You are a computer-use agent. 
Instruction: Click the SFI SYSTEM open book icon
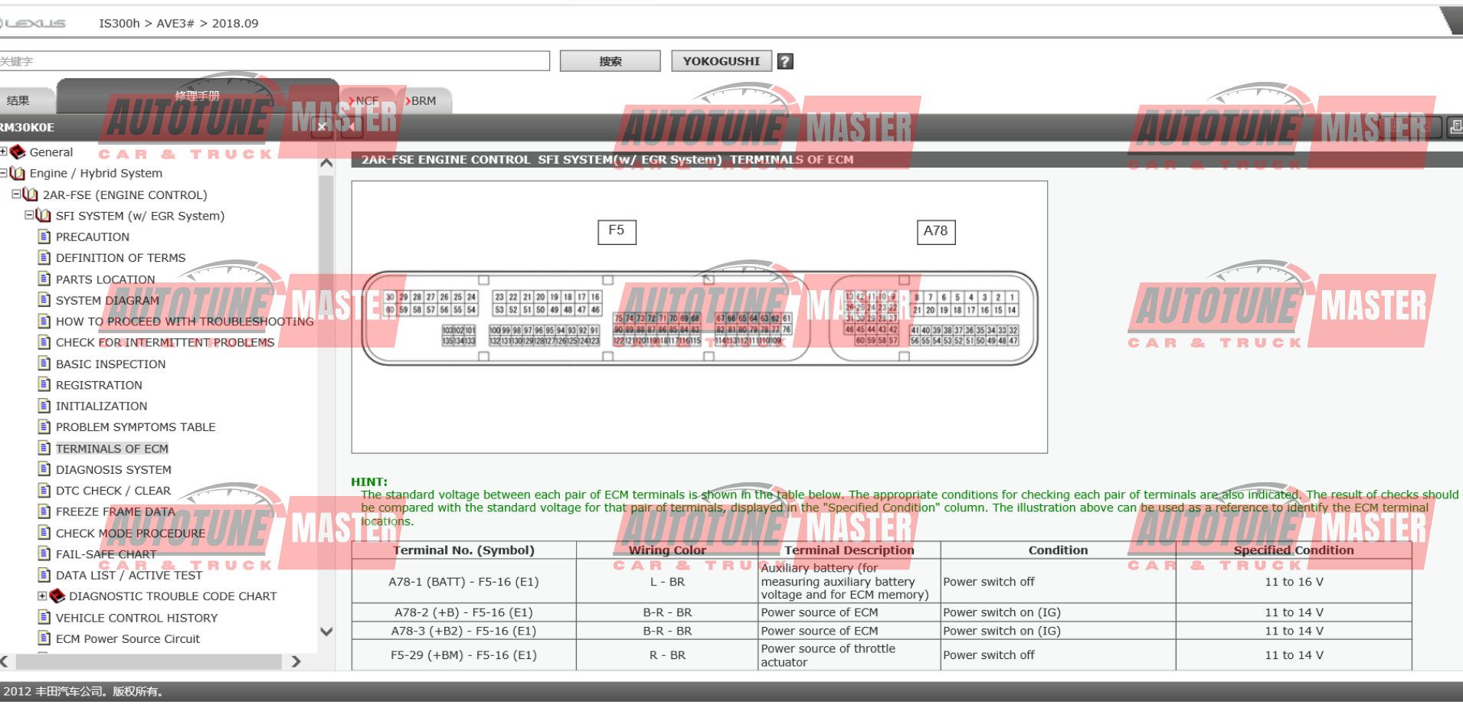tap(44, 216)
